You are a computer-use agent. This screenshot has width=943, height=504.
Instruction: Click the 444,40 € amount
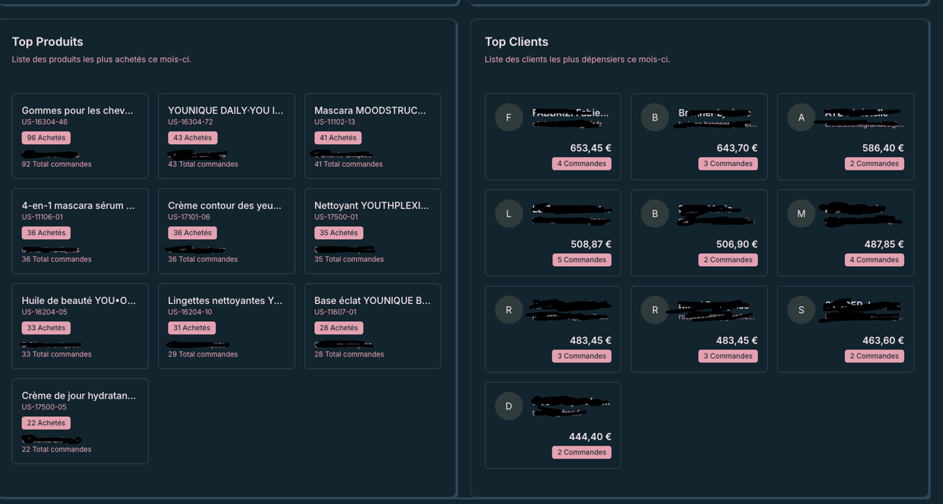tap(590, 437)
